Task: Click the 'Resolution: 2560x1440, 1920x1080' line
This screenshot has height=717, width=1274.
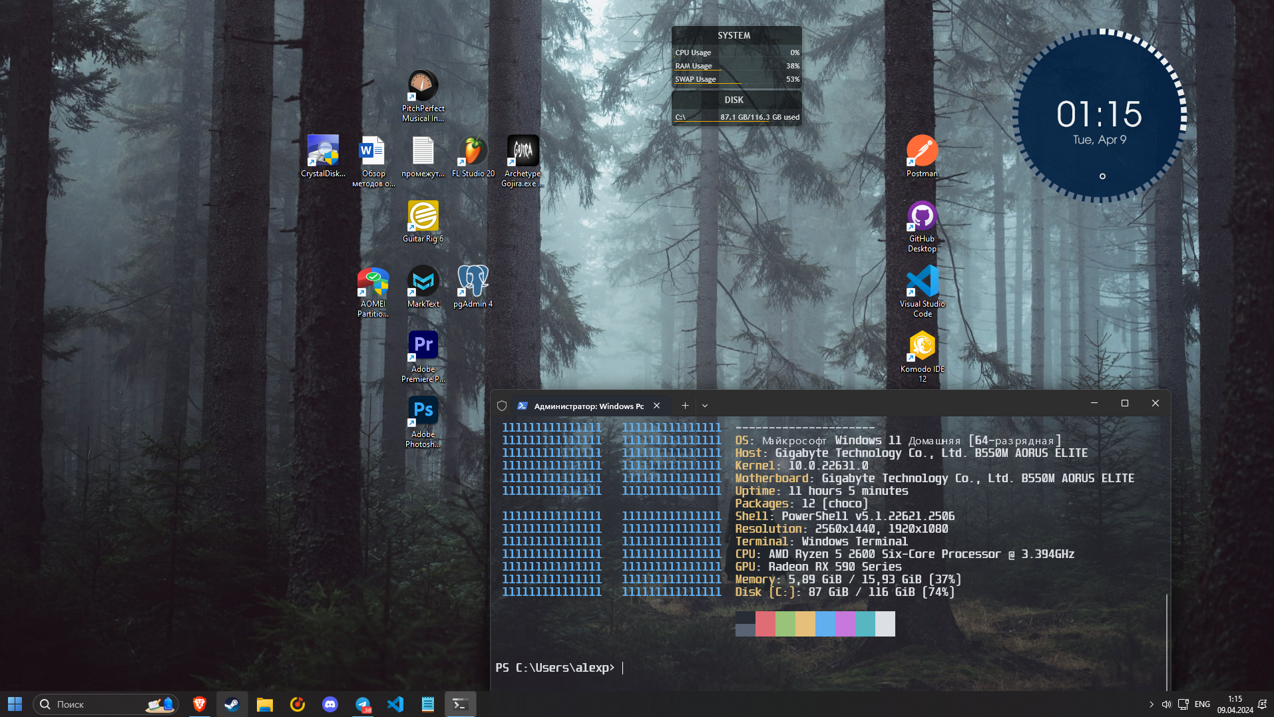Action: point(841,529)
